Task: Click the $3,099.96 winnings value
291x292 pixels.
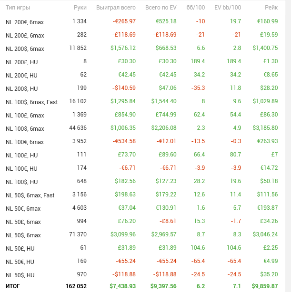Action: 123,235
